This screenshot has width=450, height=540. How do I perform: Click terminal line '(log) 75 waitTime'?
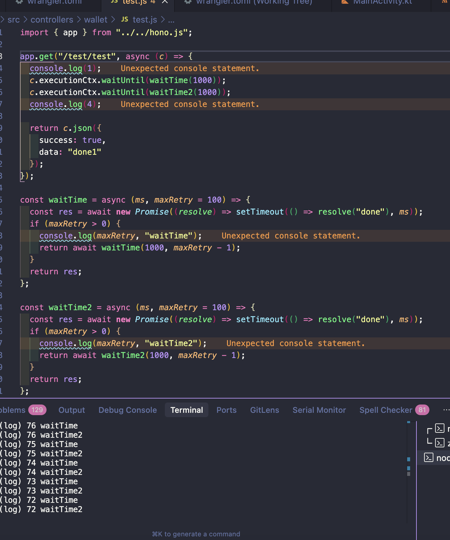coord(39,444)
